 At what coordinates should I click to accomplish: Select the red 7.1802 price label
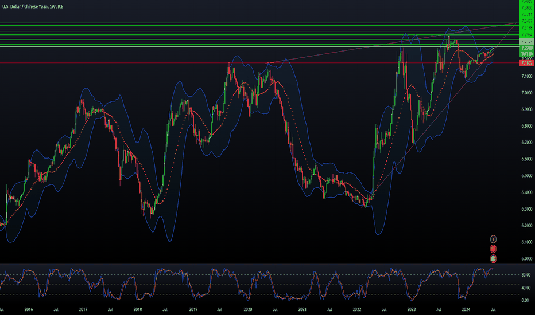tap(526, 63)
